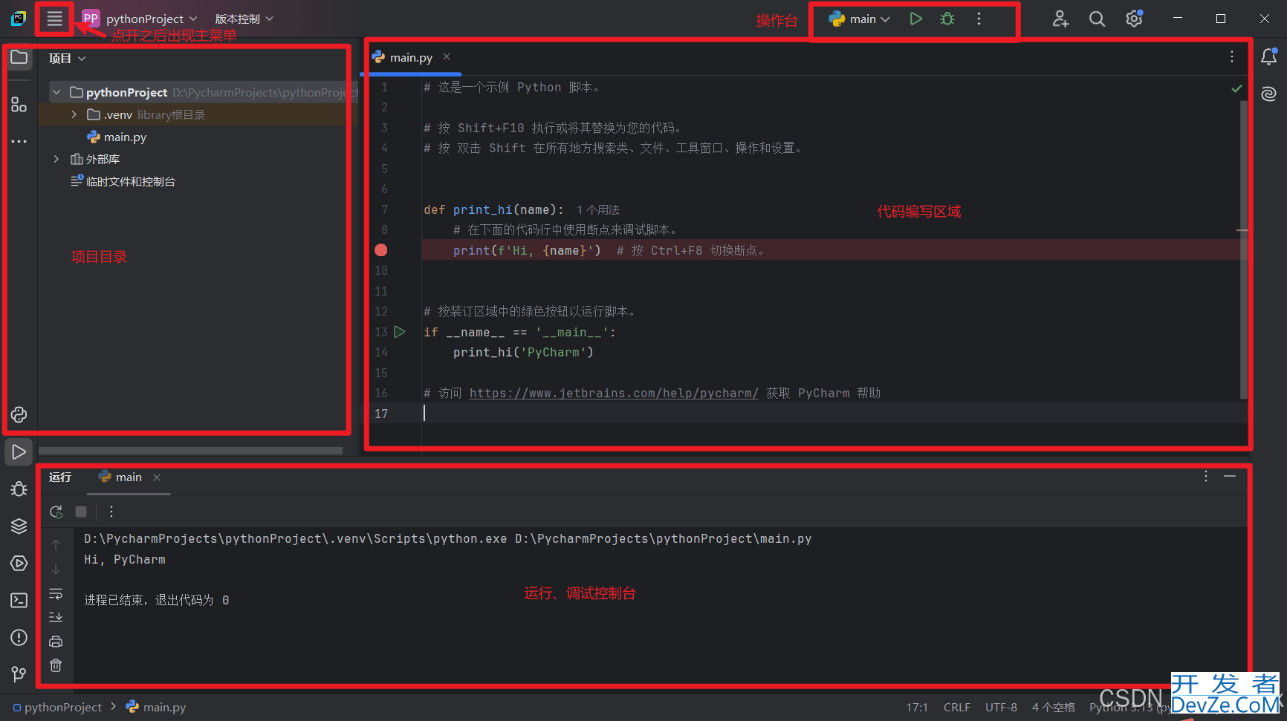Open Run toolbar more options beside stop button
Screen dimensions: 1287x721
(111, 512)
